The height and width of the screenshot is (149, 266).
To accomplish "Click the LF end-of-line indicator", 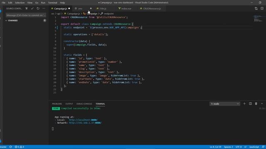I will point(245,147).
